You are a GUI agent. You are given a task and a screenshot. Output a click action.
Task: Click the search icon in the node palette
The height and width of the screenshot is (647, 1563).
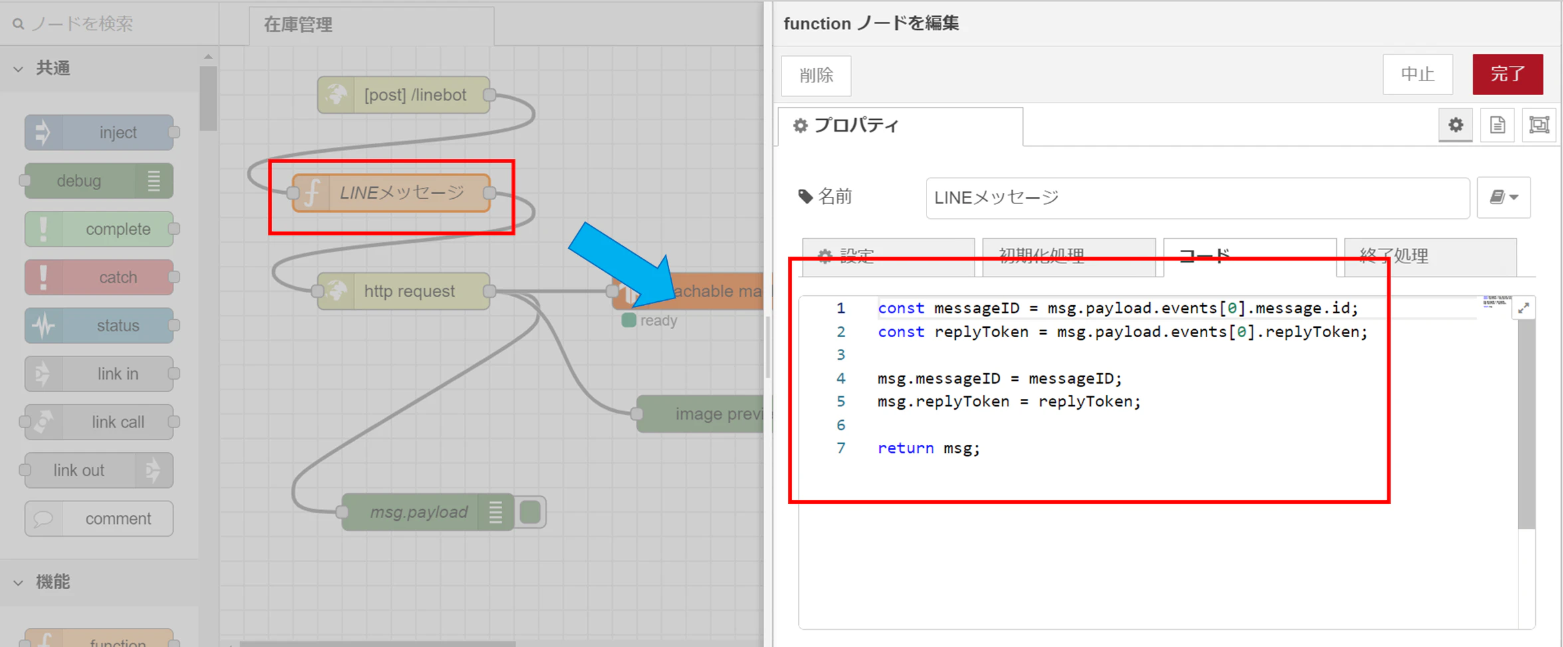[x=19, y=24]
